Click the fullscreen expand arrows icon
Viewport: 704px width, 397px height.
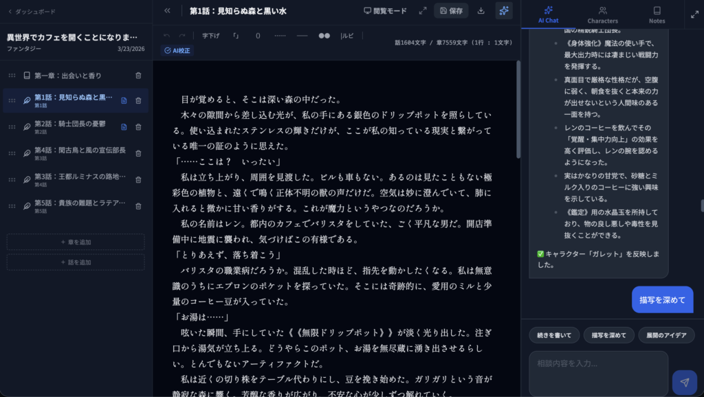423,11
